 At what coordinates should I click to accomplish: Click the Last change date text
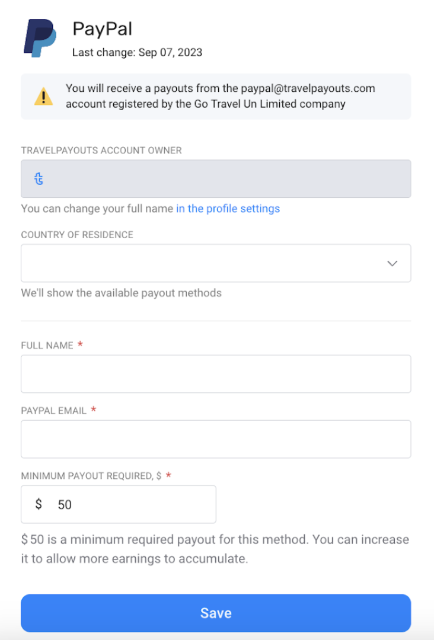tap(137, 52)
